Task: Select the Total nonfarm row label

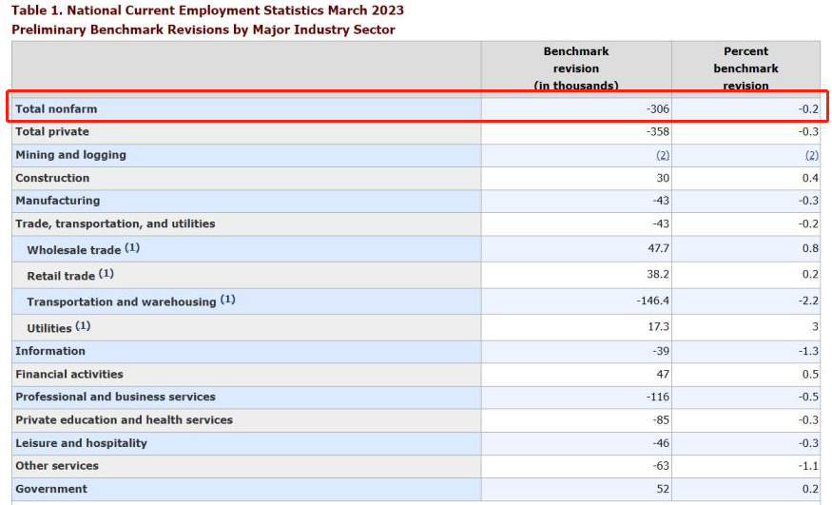Action: click(x=56, y=109)
